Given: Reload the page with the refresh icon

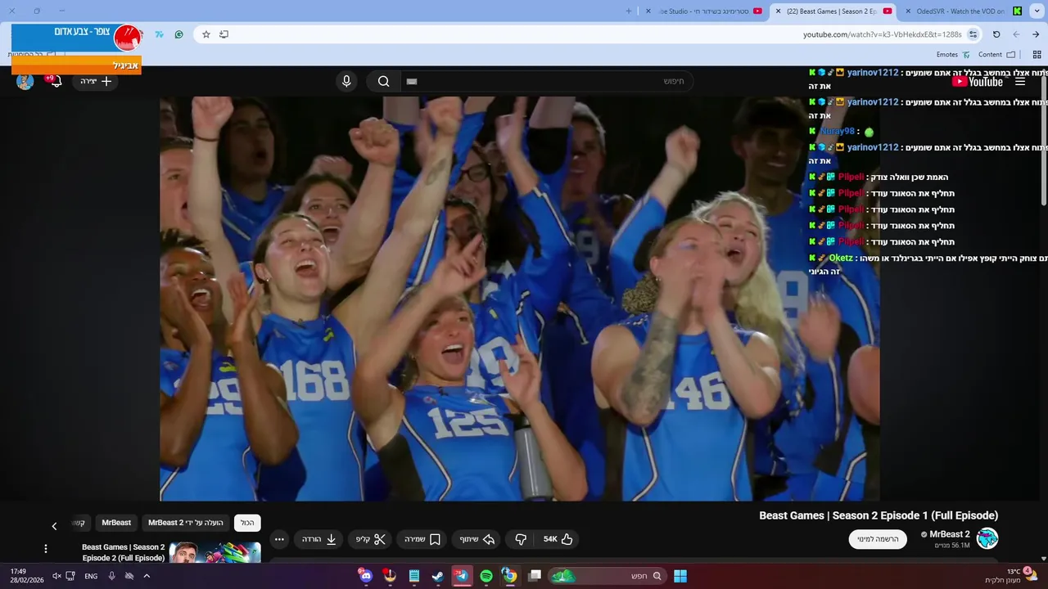Looking at the screenshot, I should 996,34.
